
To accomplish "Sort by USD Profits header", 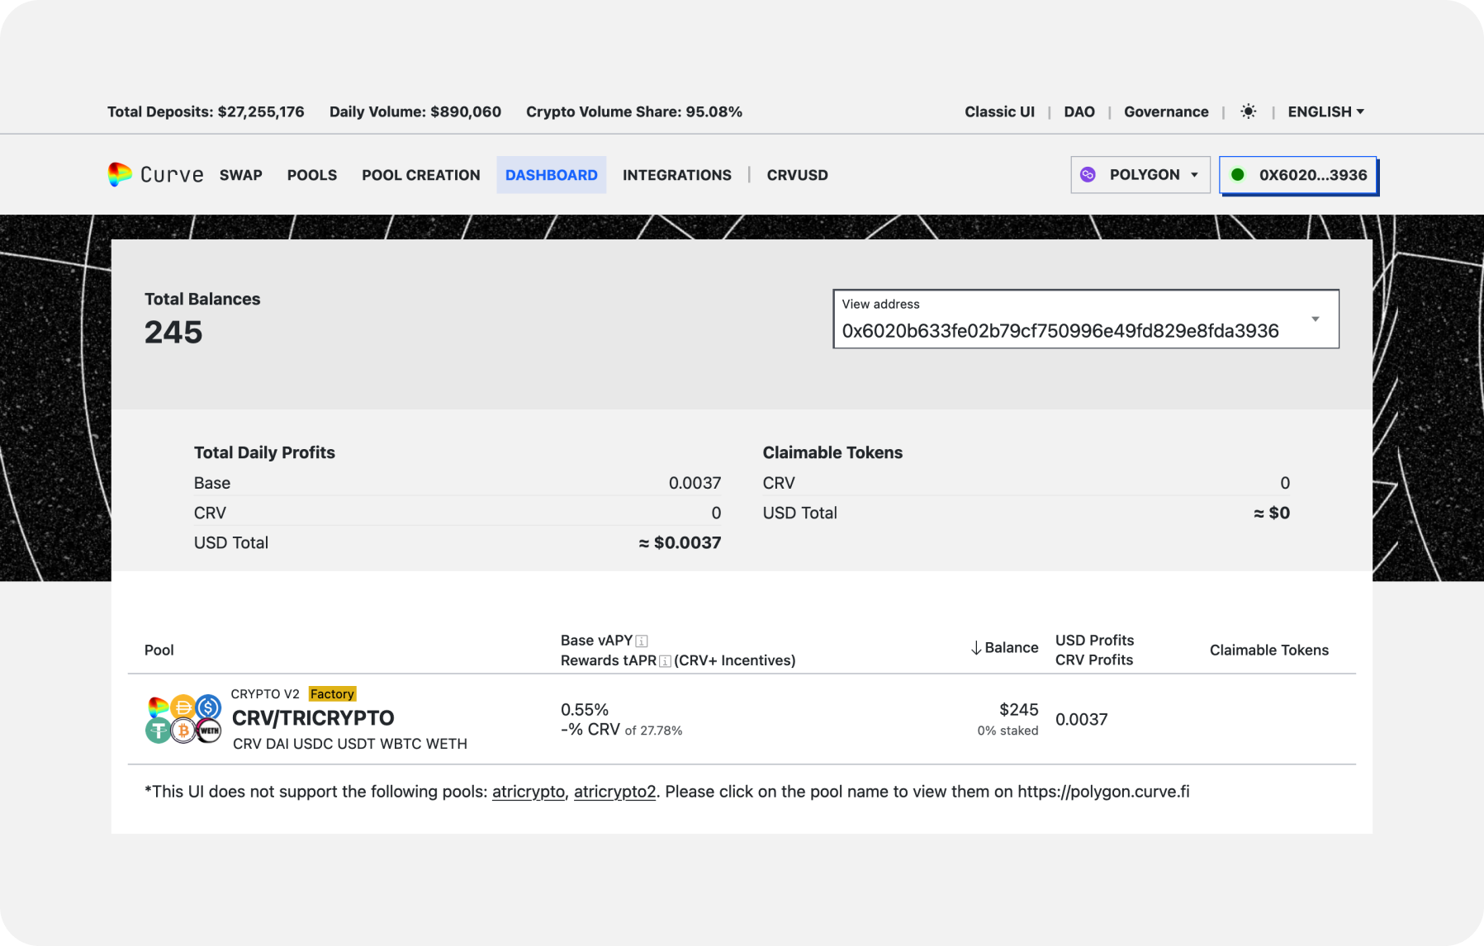I will tap(1095, 641).
